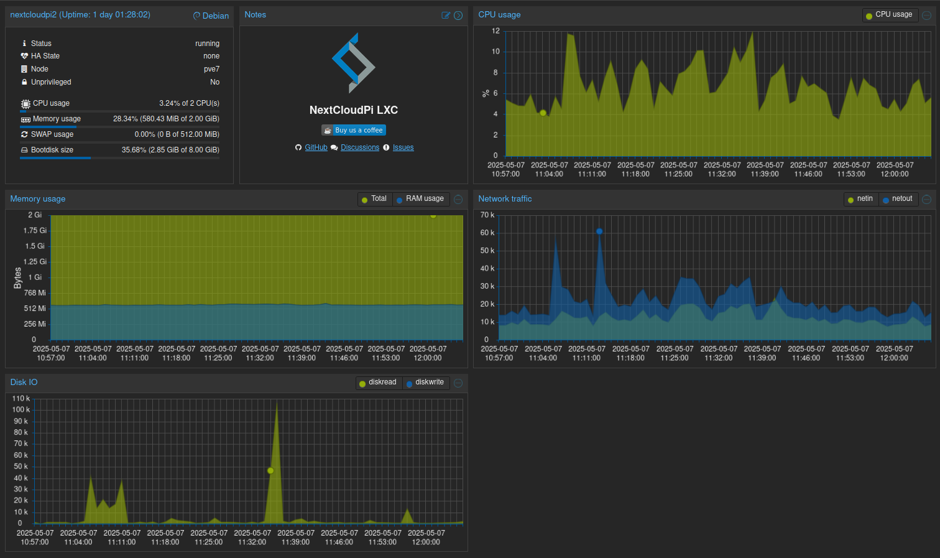Screen dimensions: 940x558
Task: Open the Issues link
Action: tap(403, 147)
